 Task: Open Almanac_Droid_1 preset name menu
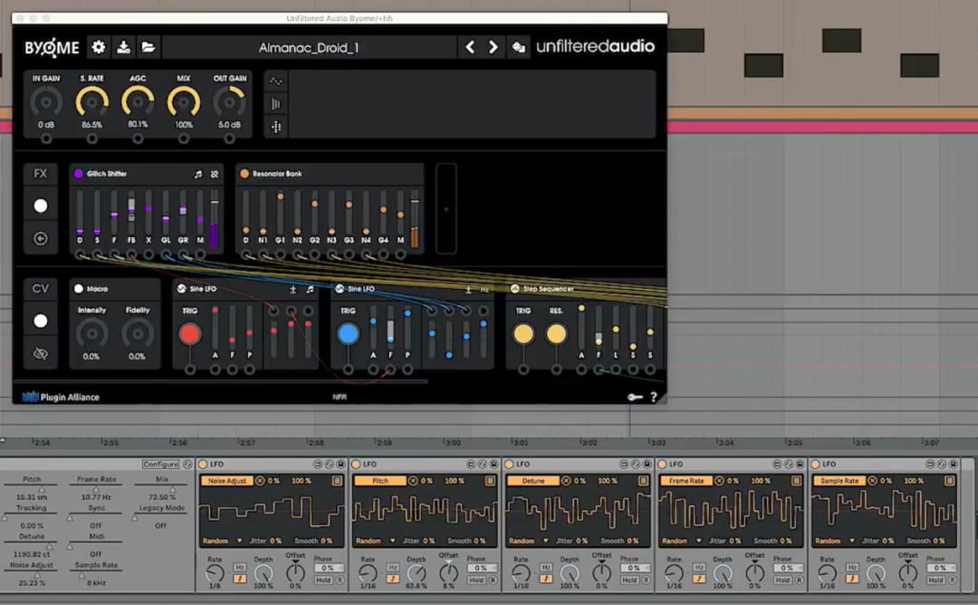point(309,47)
